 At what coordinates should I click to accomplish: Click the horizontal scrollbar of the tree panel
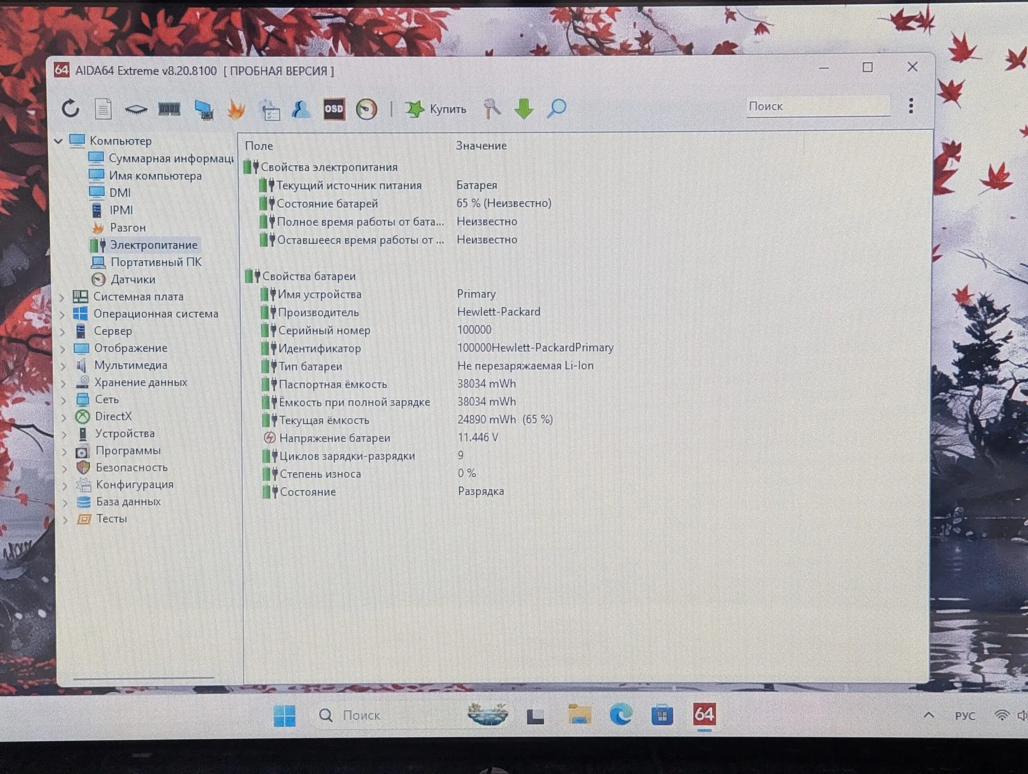144,678
